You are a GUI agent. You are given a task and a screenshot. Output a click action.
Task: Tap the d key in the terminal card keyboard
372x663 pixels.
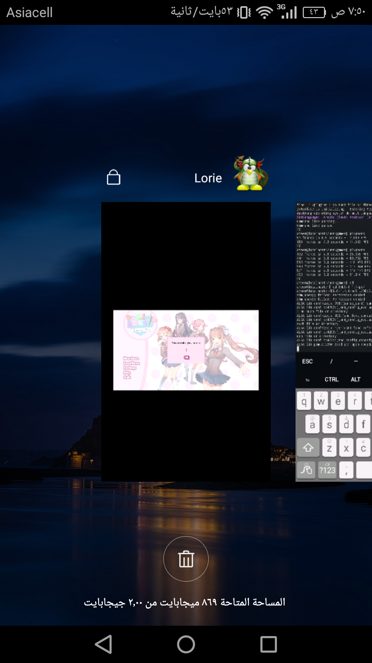[x=346, y=424]
